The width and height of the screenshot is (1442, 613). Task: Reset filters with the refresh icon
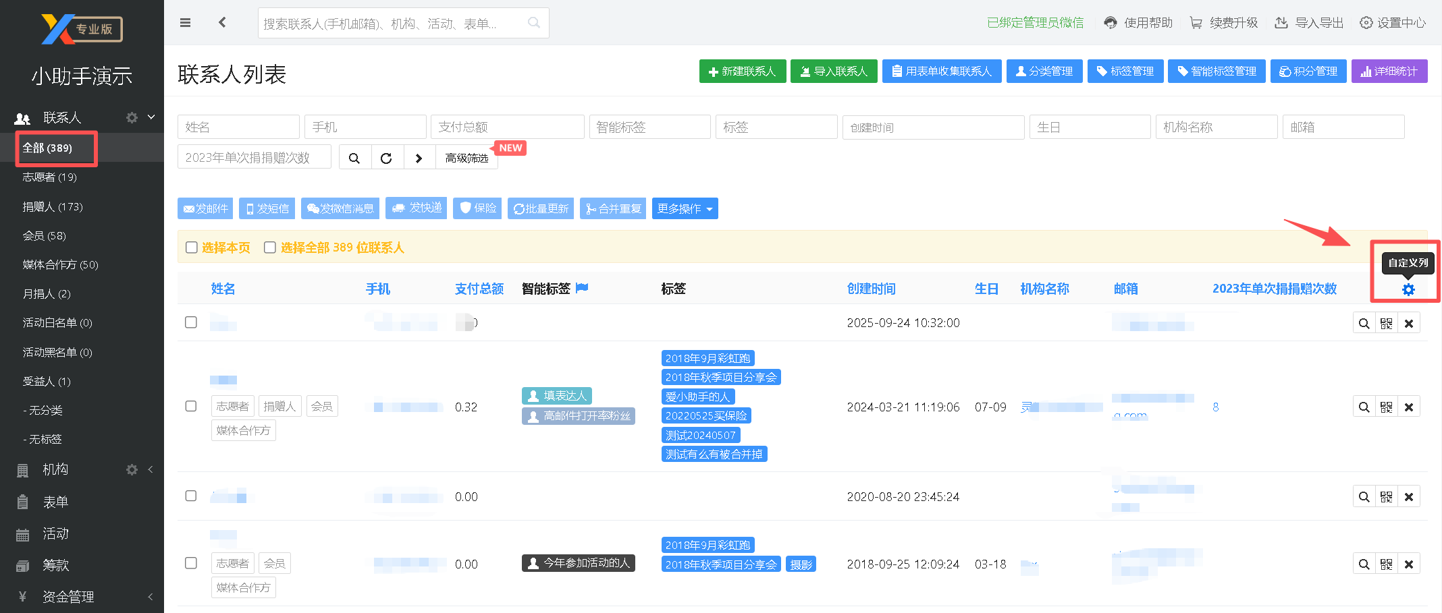pos(387,158)
